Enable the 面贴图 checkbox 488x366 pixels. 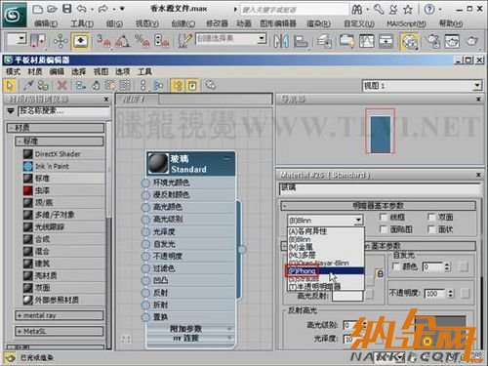pyautogui.click(x=384, y=229)
